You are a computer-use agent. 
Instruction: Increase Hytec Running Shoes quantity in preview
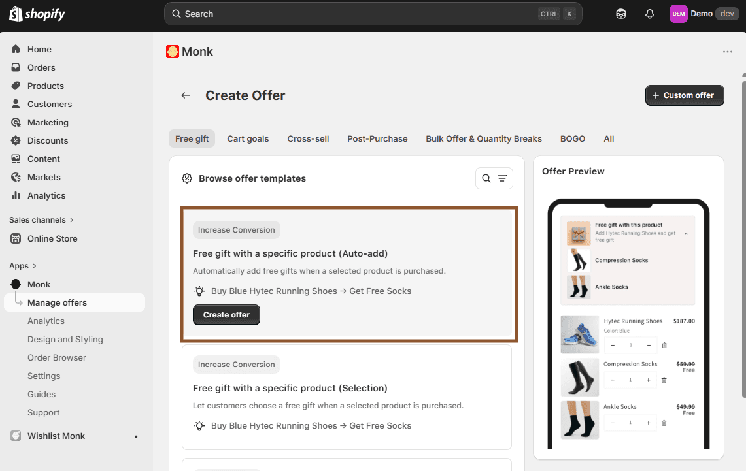click(649, 345)
